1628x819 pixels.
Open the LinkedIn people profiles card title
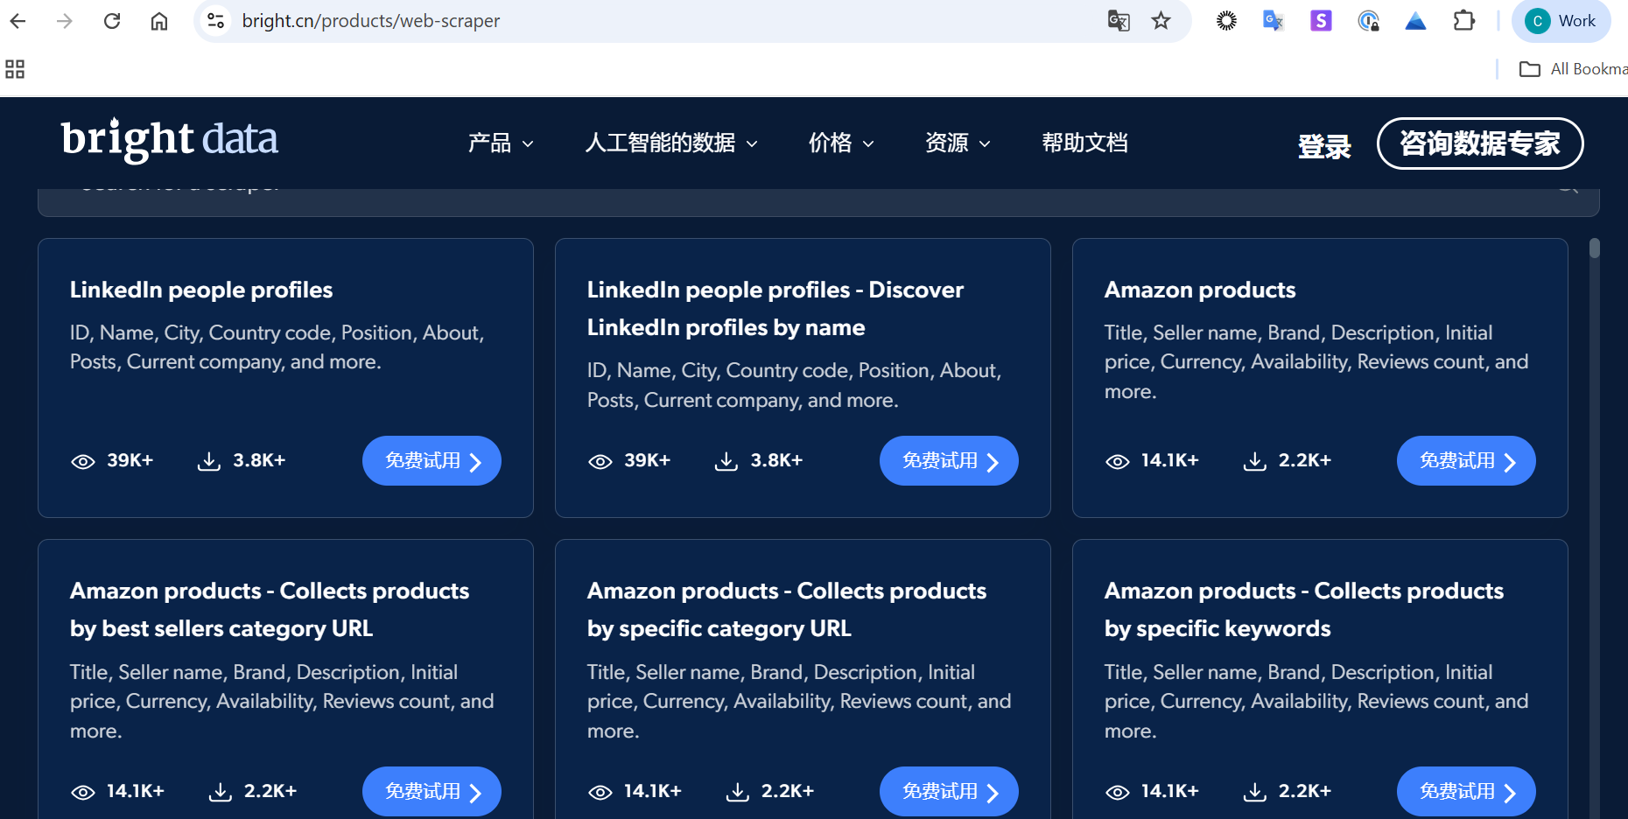pyautogui.click(x=201, y=290)
